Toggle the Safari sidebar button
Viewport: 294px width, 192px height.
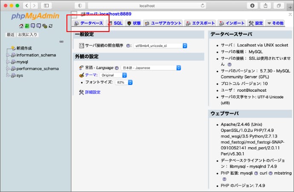(x=46, y=6)
